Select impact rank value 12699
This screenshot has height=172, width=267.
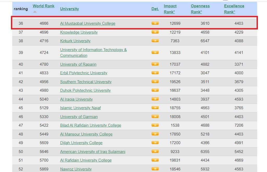tap(175, 23)
